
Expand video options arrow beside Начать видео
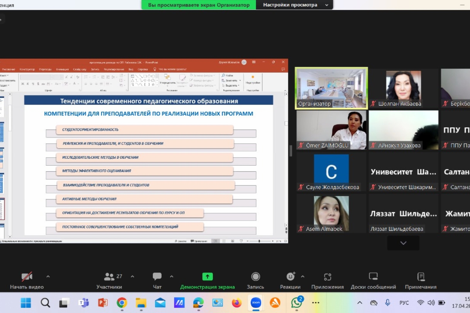tap(48, 277)
